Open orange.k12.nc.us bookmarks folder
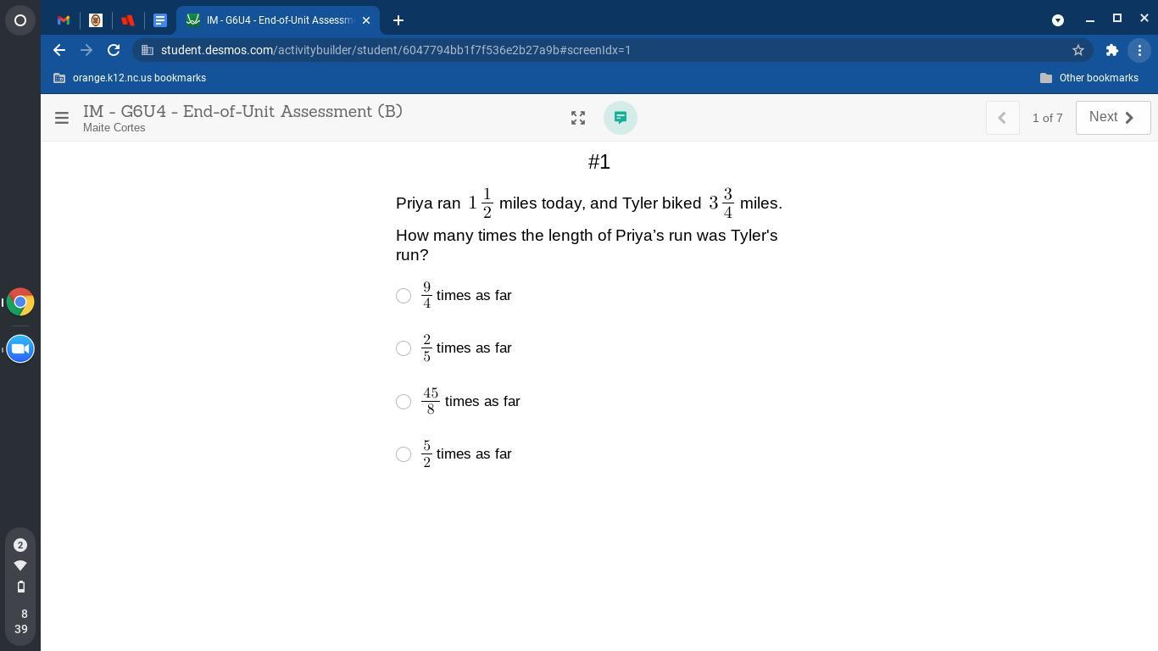This screenshot has height=651, width=1158. coord(130,78)
